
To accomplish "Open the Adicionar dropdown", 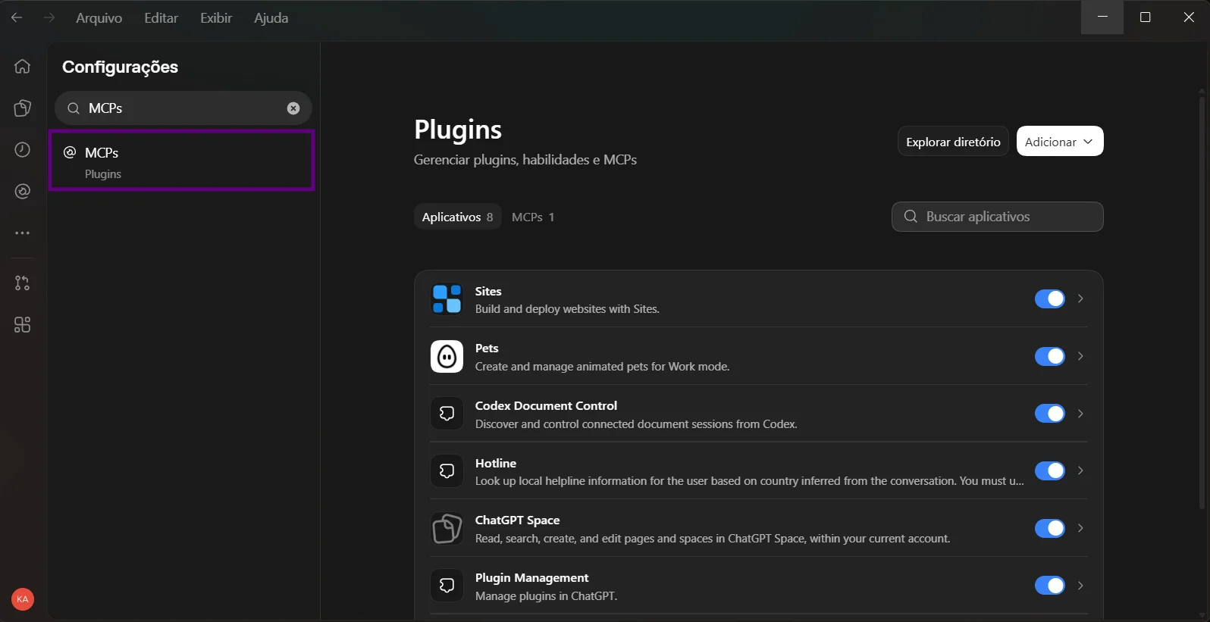I will [x=1059, y=141].
